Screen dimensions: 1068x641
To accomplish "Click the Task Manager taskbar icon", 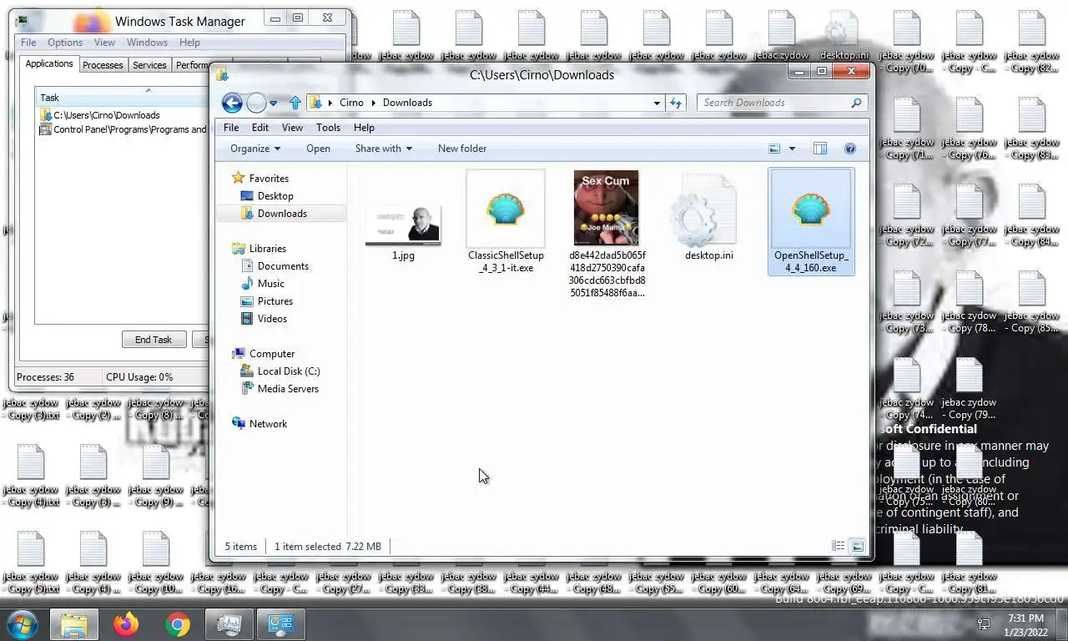I will pyautogui.click(x=229, y=624).
